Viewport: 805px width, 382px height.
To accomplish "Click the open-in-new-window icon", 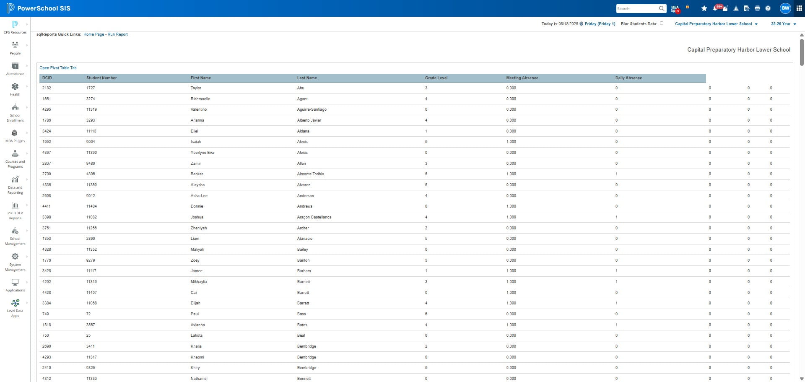I will click(725, 8).
